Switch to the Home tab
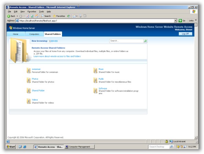The width and height of the screenshot is (204, 154). point(16,34)
